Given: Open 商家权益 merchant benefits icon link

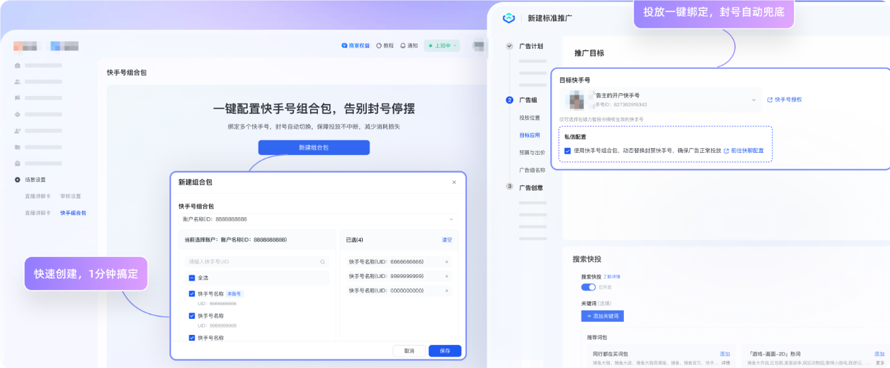Looking at the screenshot, I should (x=356, y=46).
